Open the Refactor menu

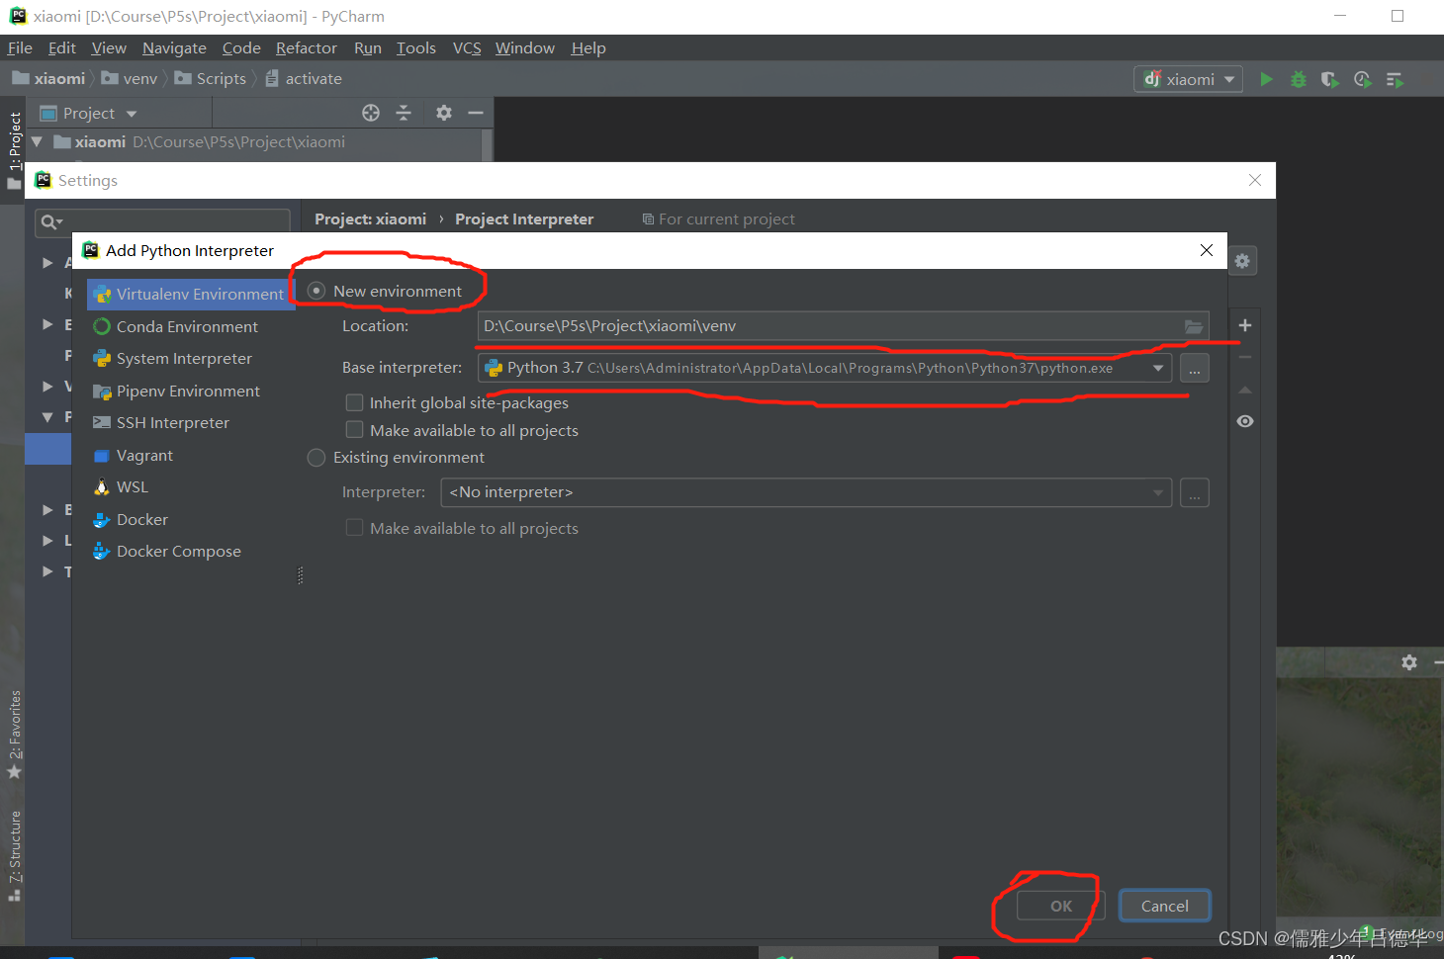[307, 47]
